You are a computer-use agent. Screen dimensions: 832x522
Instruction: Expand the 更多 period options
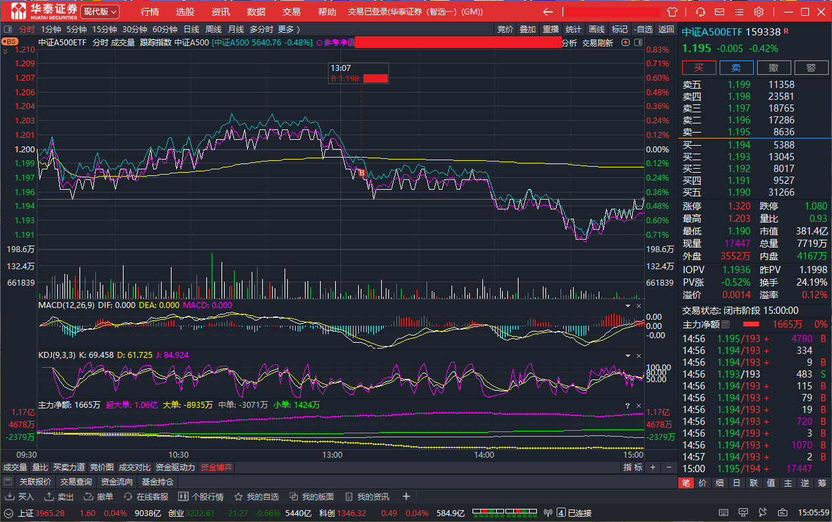(x=289, y=29)
